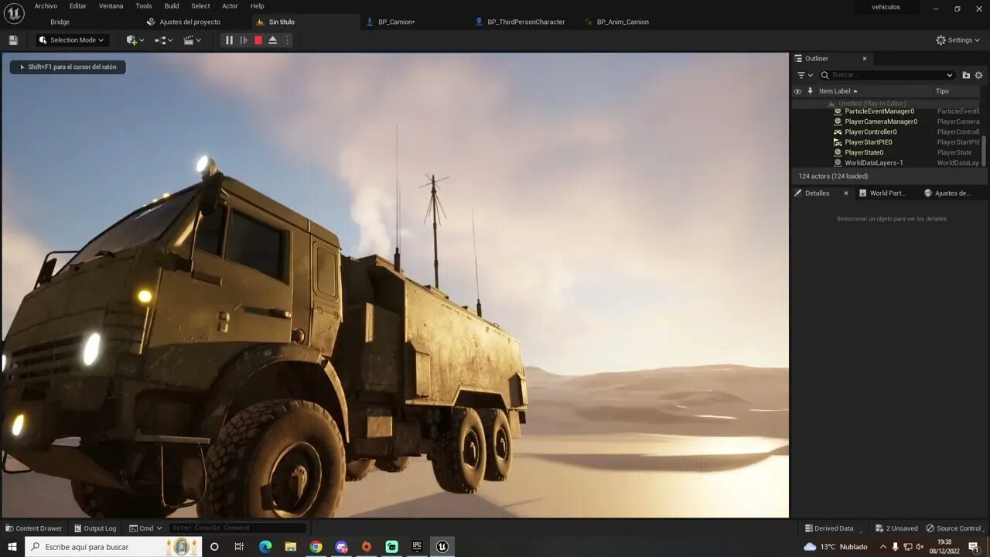Click the 2 Unsaved indicator
The height and width of the screenshot is (557, 990).
click(896, 528)
